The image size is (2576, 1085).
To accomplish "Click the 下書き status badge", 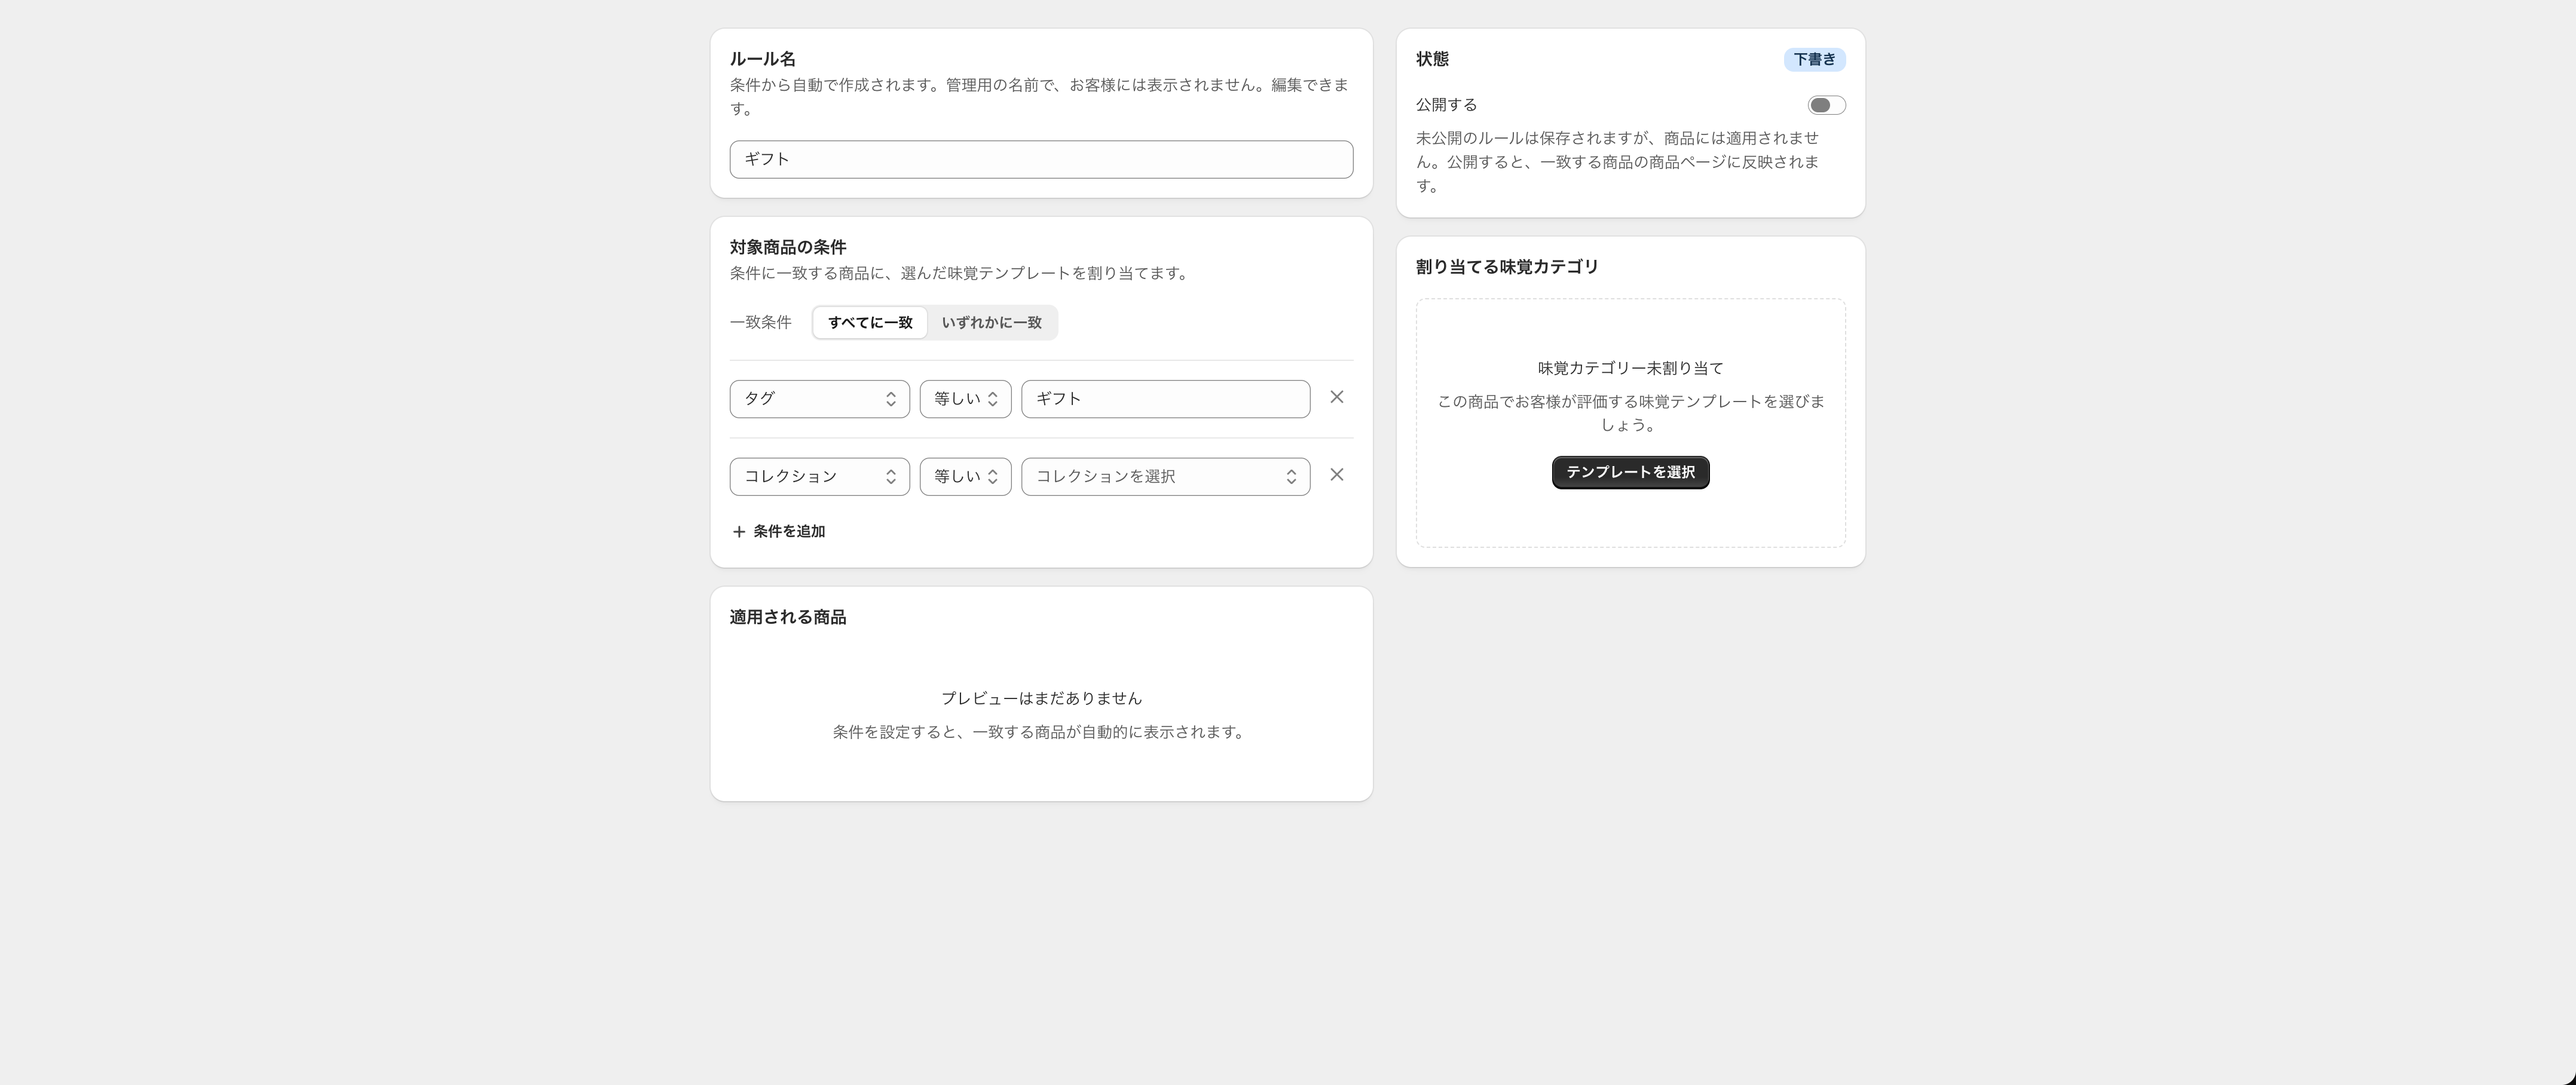I will click(1814, 60).
